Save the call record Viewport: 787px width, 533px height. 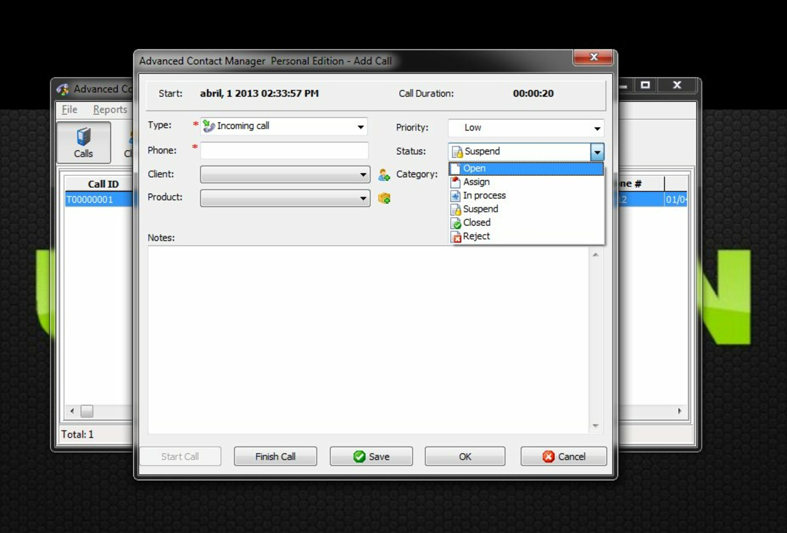coord(371,456)
